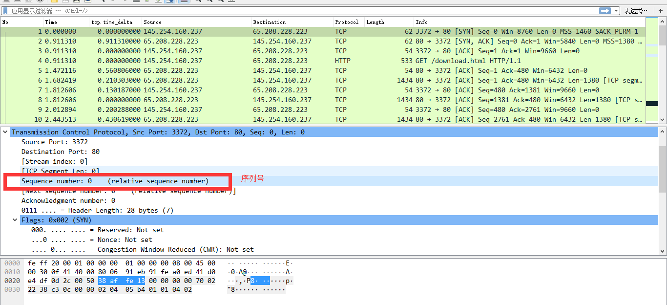Click the Restart current capture icon
This screenshot has height=305, width=667.
[28, 1]
